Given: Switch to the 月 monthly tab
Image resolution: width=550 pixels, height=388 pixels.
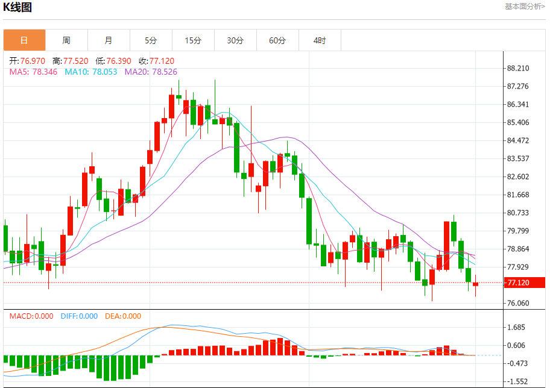Looking at the screenshot, I should pyautogui.click(x=109, y=40).
